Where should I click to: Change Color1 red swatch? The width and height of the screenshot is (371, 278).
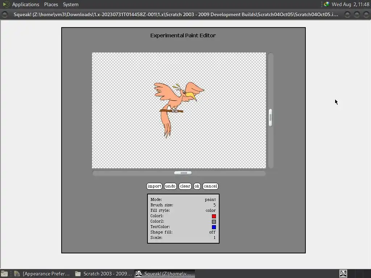point(214,216)
